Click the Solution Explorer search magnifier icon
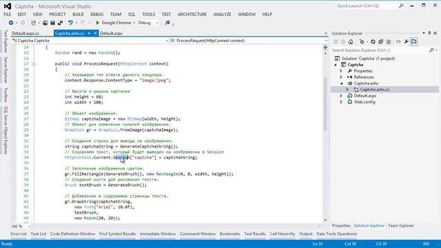The image size is (441, 248). coord(431,50)
